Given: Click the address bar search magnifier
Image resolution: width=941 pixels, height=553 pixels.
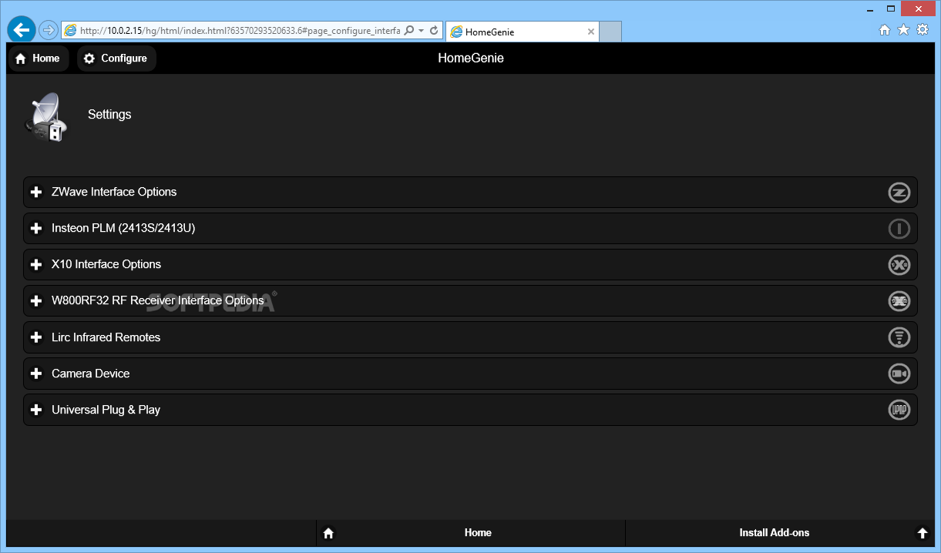Looking at the screenshot, I should pyautogui.click(x=409, y=30).
